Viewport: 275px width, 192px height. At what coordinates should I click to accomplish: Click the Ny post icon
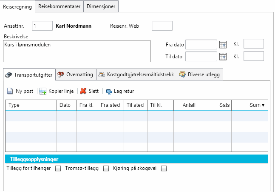point(10,91)
